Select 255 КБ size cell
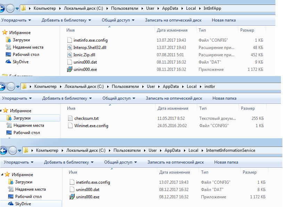The height and width of the screenshot is (207, 283). click(258, 118)
